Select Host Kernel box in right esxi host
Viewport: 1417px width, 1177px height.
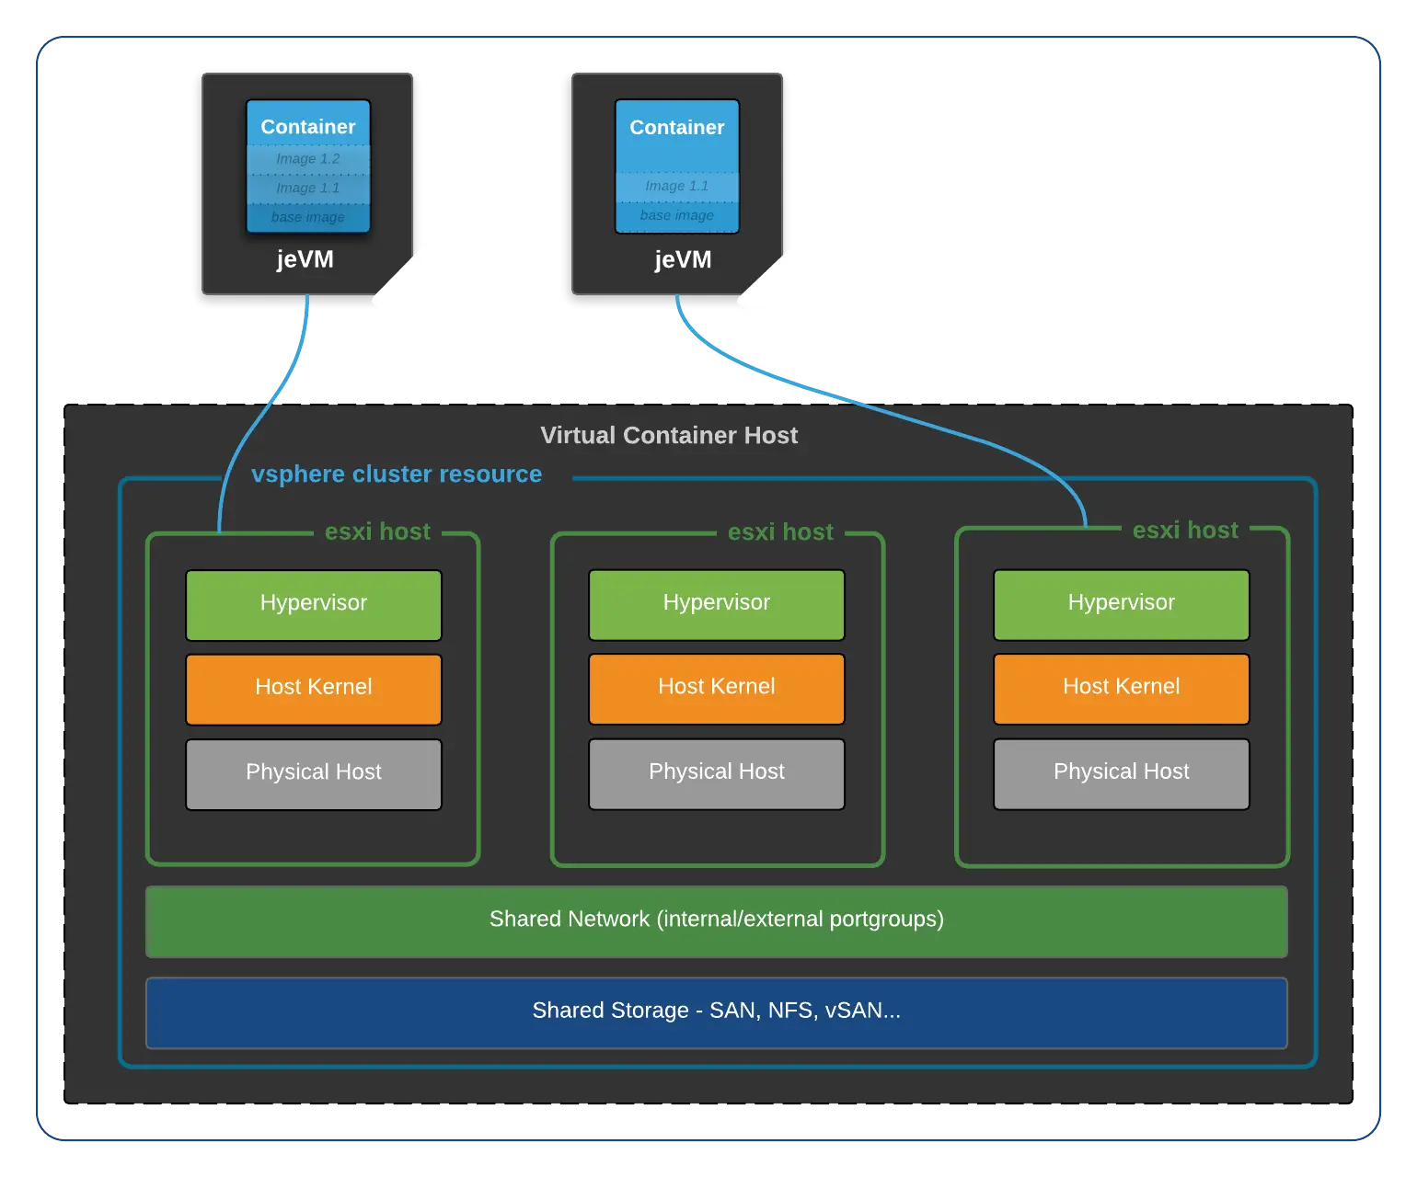(1122, 690)
